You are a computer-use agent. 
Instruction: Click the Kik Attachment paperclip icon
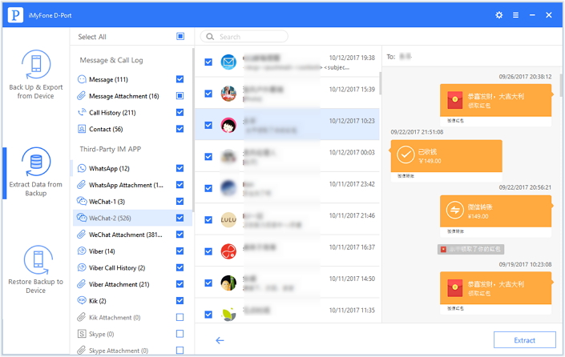coord(82,317)
